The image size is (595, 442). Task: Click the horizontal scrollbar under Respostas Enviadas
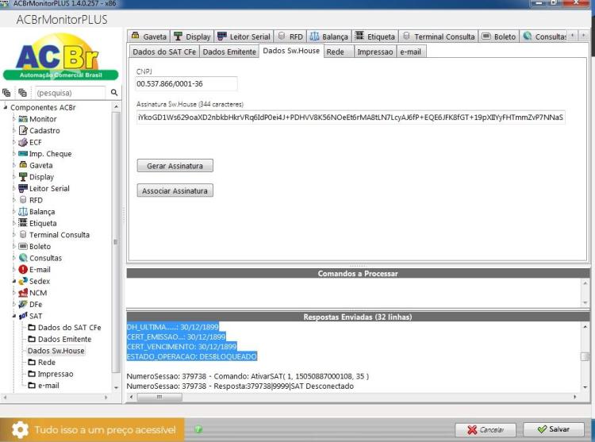click(353, 397)
